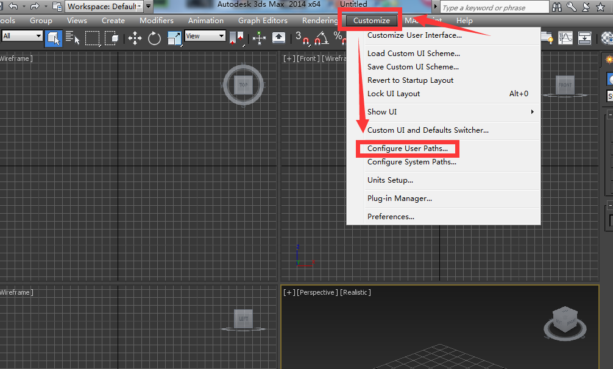Open the Modifiers menu
Screen dimensions: 613x369
tap(157, 21)
